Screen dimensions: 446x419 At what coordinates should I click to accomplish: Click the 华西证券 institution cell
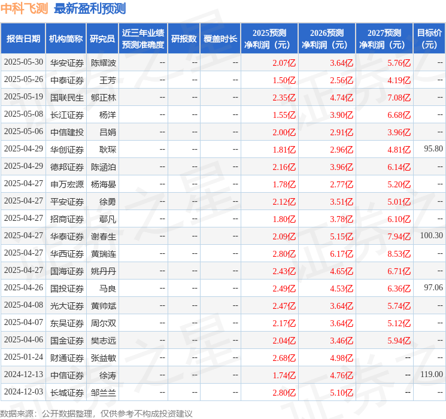pos(67,254)
